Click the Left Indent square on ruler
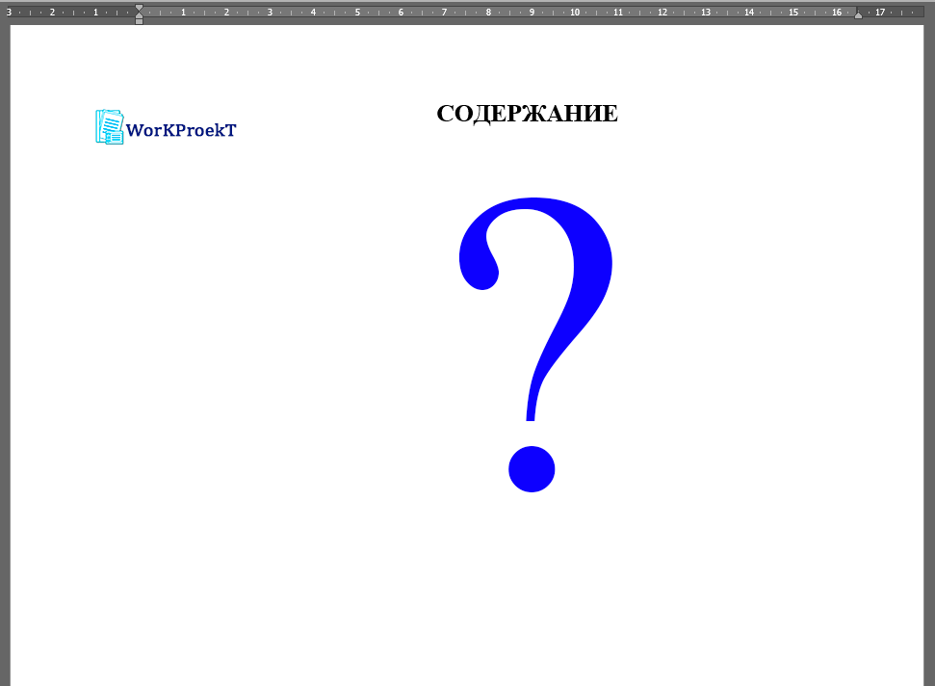This screenshot has height=686, width=935. pyautogui.click(x=139, y=20)
